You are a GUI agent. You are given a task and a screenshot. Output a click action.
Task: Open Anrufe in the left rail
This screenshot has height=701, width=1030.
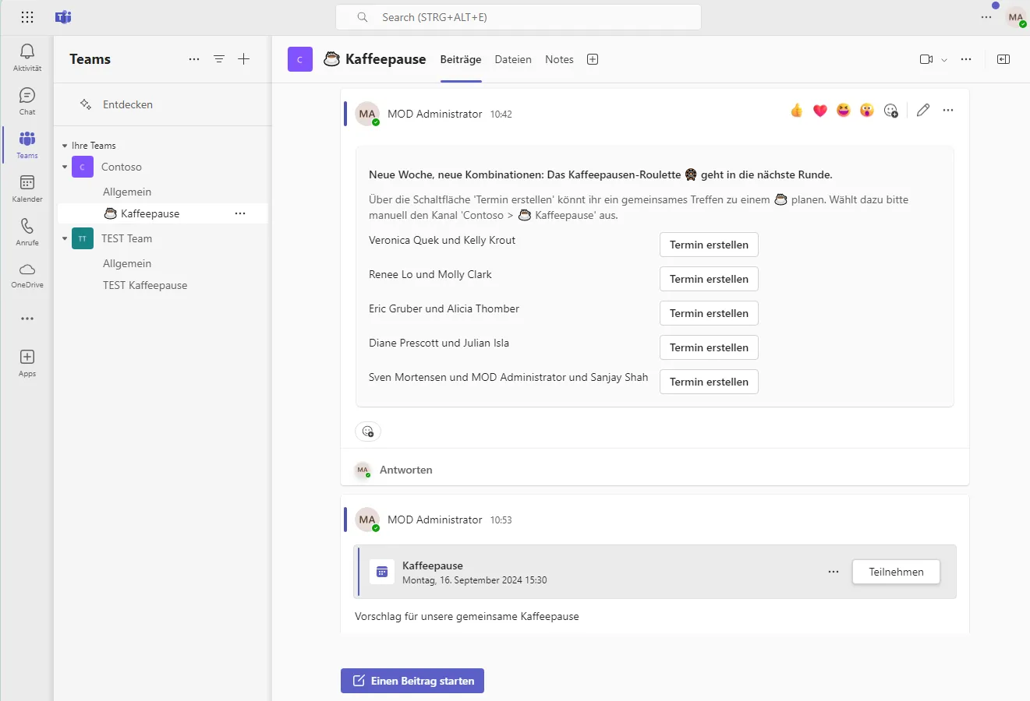pos(27,232)
